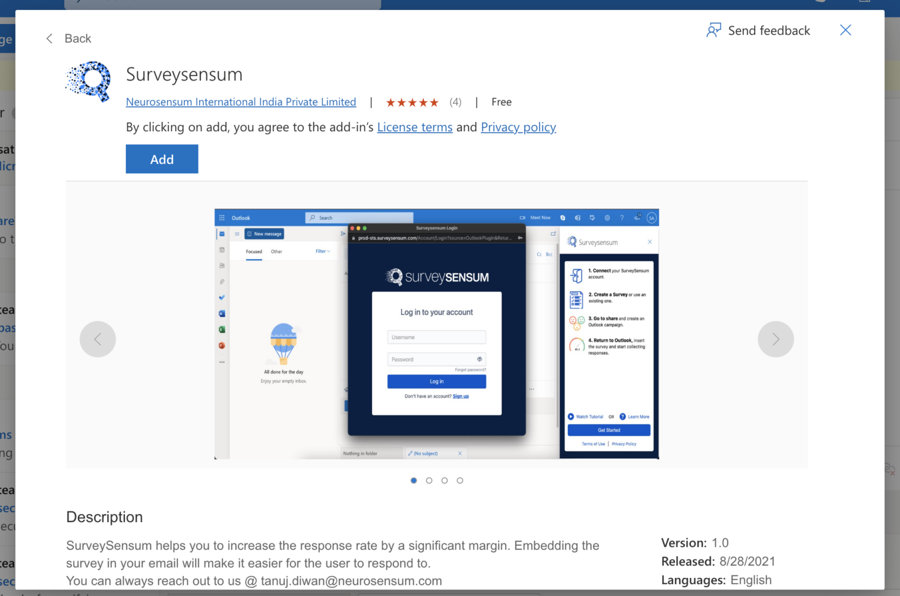Viewport: 900px width, 596px height.
Task: Click the Send feedback text label
Action: (769, 30)
